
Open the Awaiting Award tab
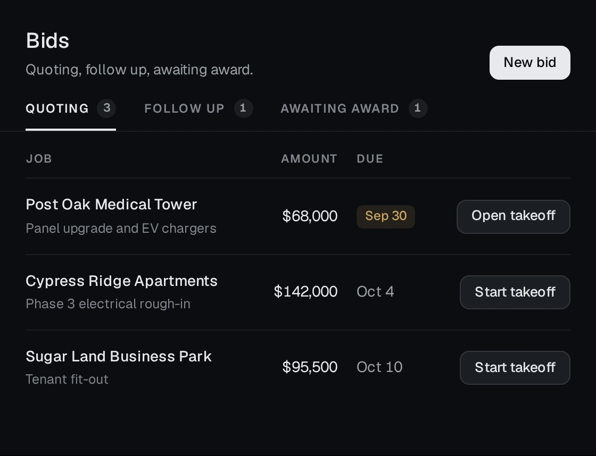354,108
